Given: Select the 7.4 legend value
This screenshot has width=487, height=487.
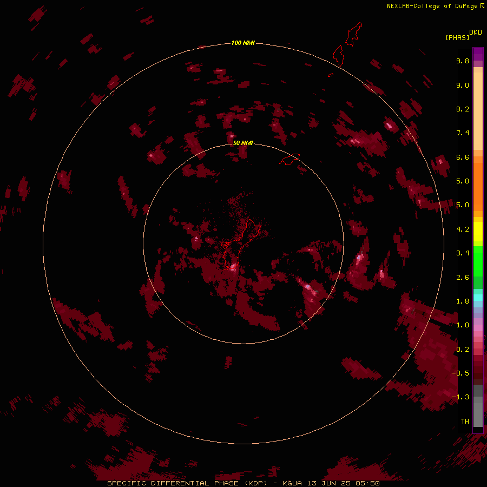Looking at the screenshot, I should 463,133.
